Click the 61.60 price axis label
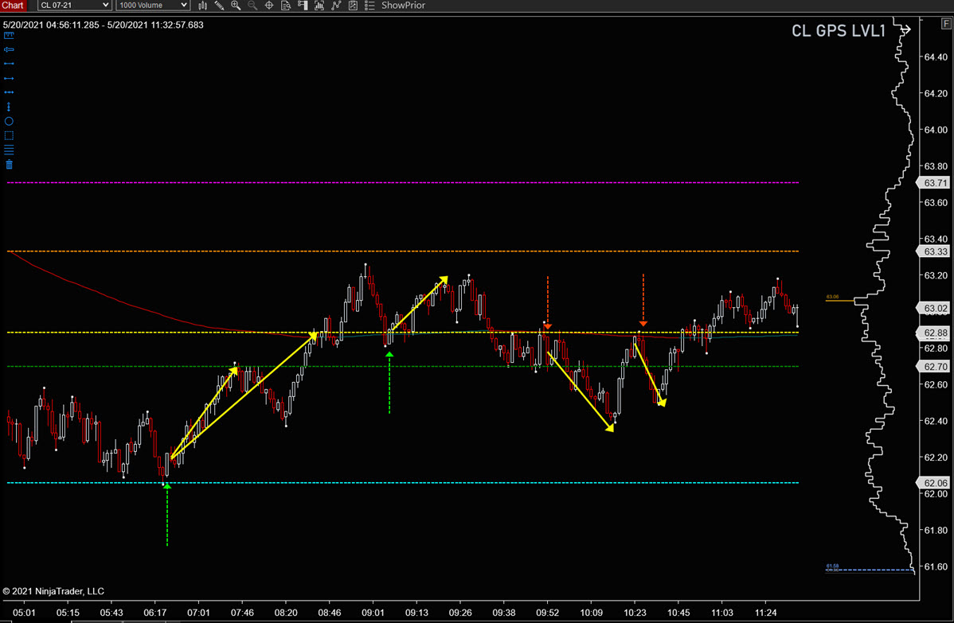954x623 pixels. coord(936,567)
